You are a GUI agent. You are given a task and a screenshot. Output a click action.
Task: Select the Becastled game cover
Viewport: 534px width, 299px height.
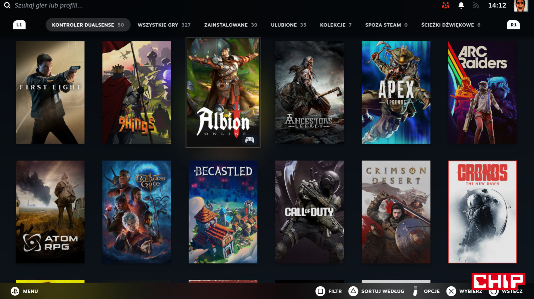(223, 212)
